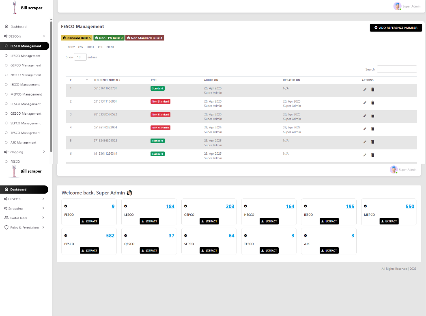This screenshot has width=426, height=316.
Task: Edit the reference number in table row 2
Action: [x=365, y=102]
